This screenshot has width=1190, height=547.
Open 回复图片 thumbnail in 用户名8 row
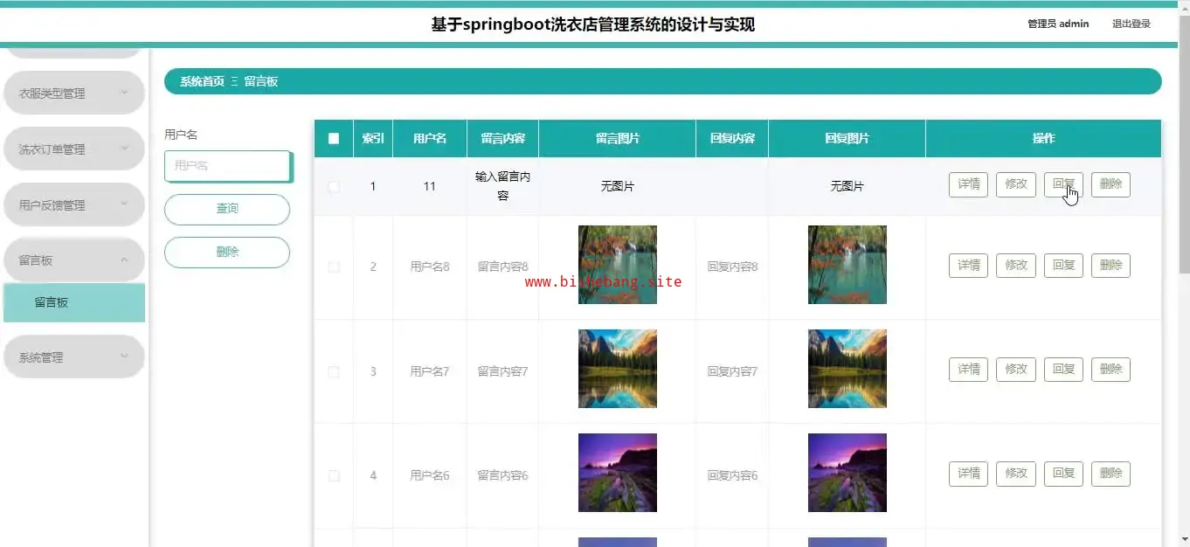(848, 265)
